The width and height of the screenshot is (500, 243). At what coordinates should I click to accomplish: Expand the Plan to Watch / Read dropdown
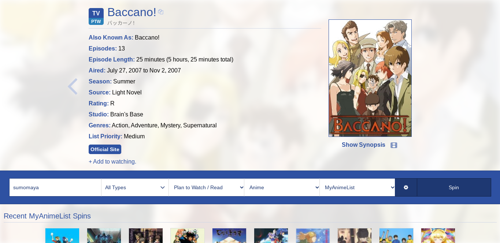click(x=206, y=187)
